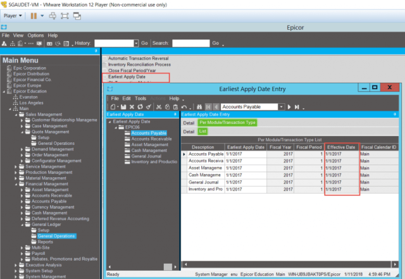Collapse the Epicor Education tree node
The width and height of the screenshot is (405, 279).
(4, 92)
